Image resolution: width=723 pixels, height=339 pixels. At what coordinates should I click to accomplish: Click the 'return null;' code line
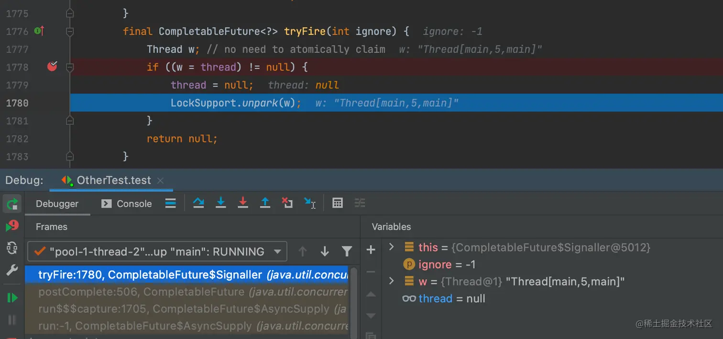point(182,139)
